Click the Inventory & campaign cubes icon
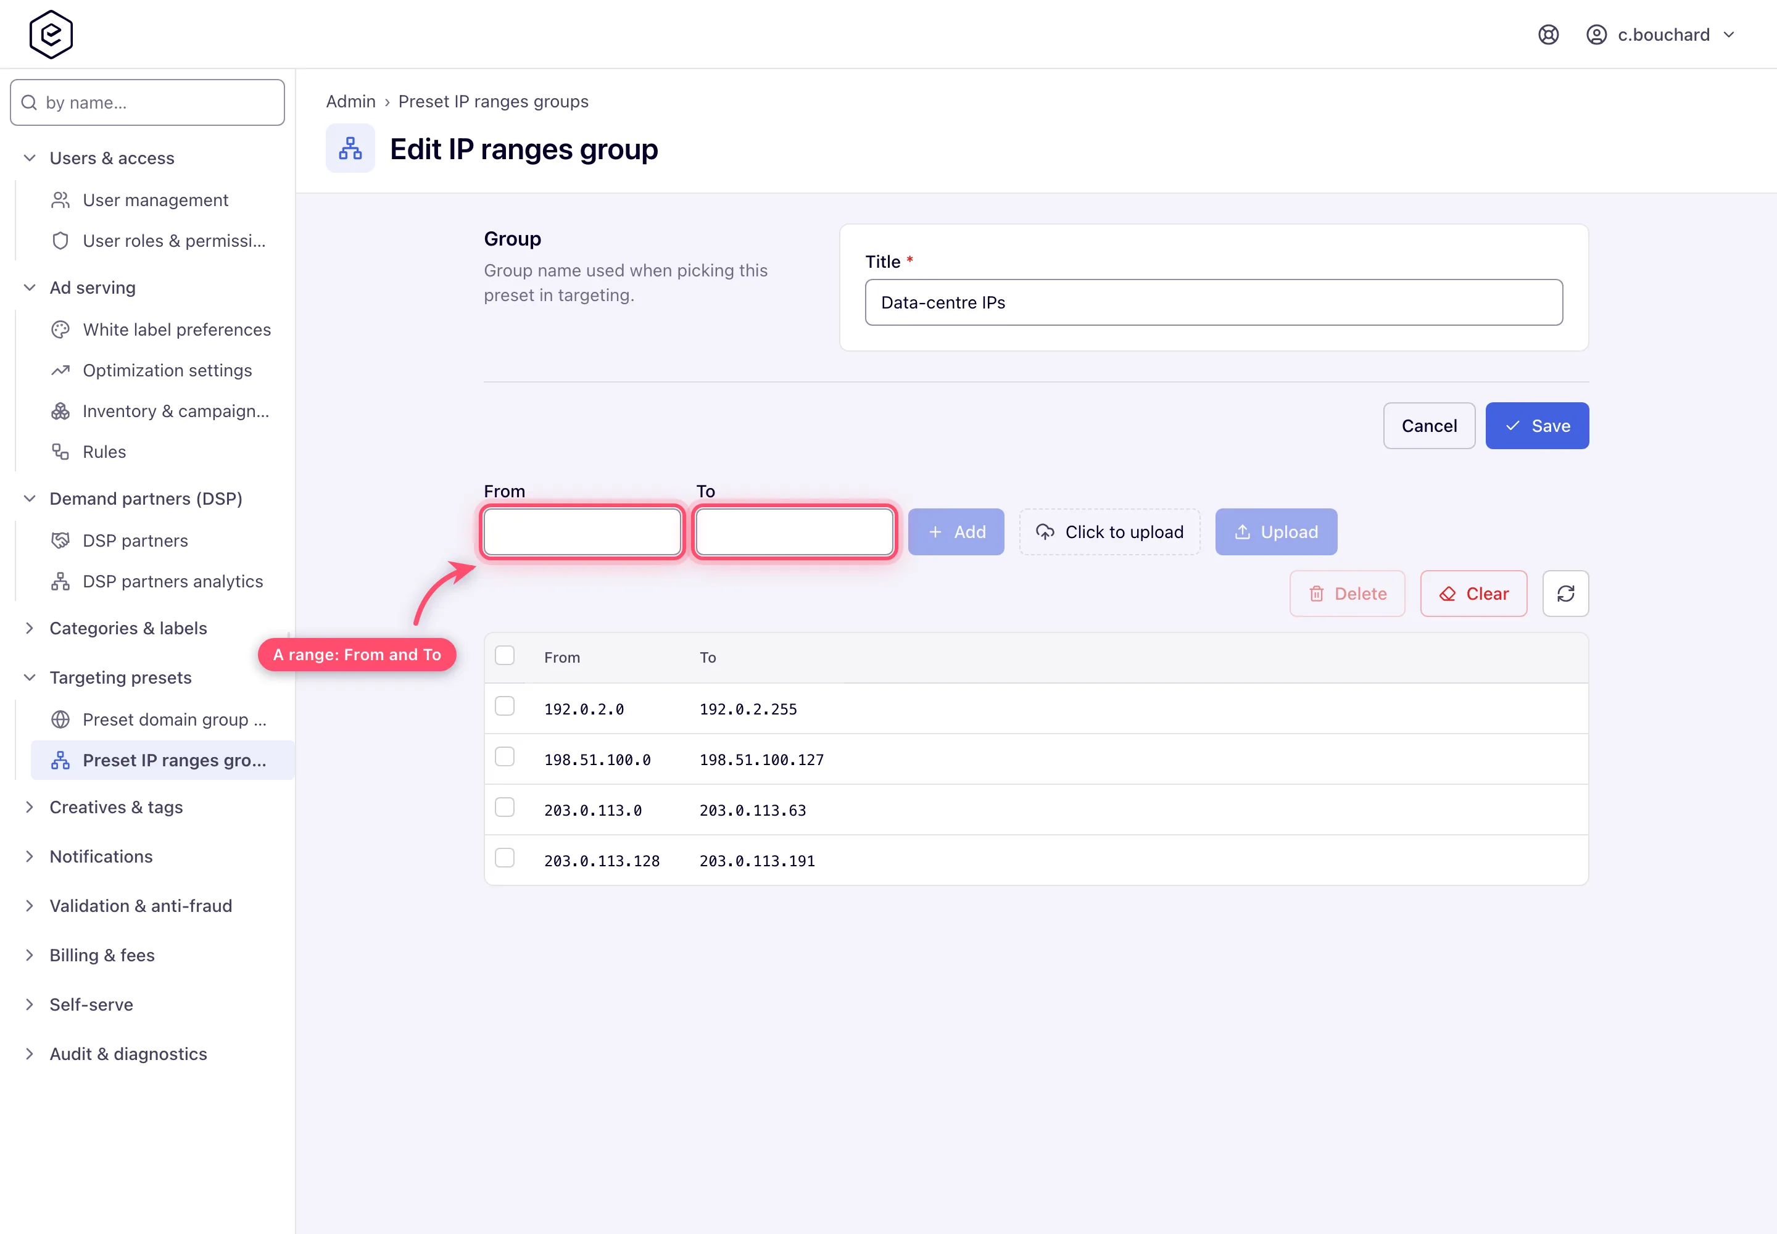Viewport: 1777px width, 1234px height. (x=60, y=412)
